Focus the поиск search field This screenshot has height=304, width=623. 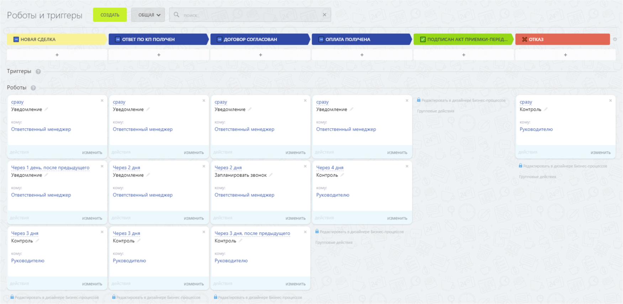(250, 15)
